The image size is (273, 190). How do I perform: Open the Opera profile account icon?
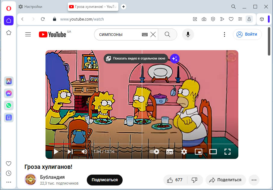(249, 19)
